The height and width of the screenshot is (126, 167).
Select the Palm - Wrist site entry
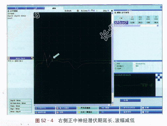click(21, 106)
